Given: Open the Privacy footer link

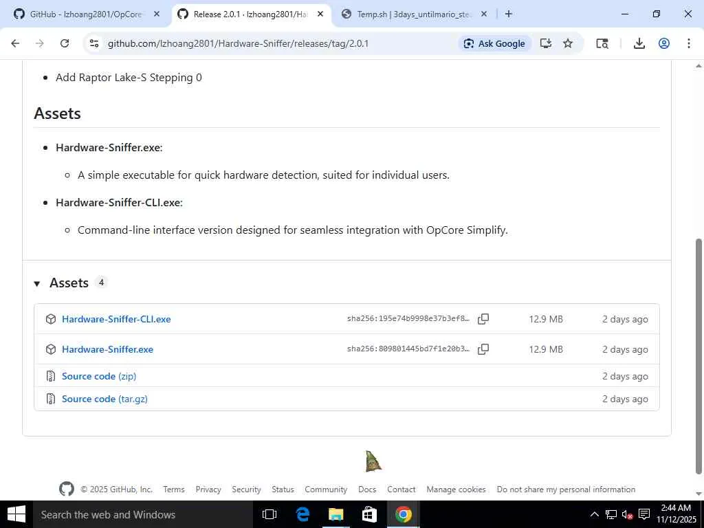Looking at the screenshot, I should click(208, 489).
